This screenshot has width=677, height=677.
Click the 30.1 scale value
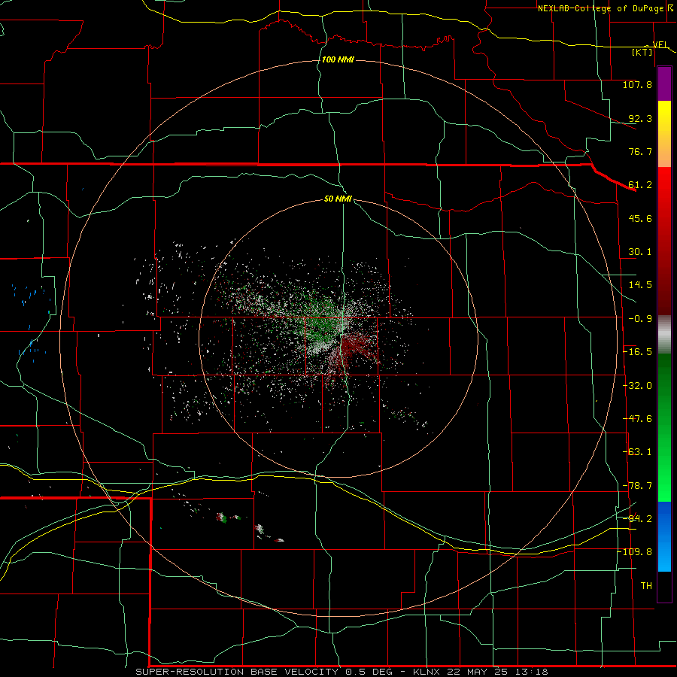(640, 252)
